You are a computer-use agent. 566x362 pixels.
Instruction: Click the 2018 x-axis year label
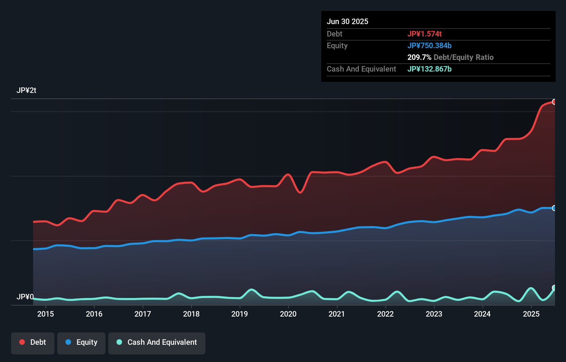(191, 314)
